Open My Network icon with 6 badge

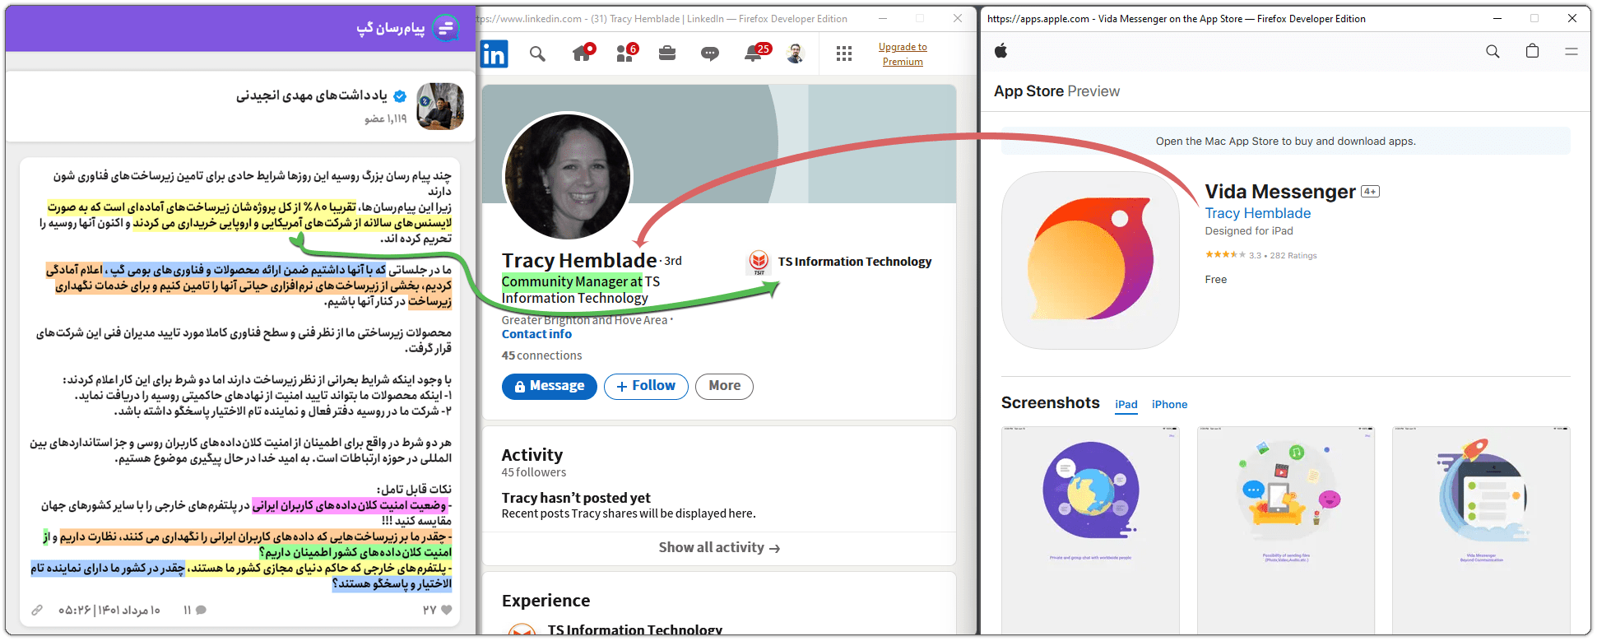[x=625, y=54]
